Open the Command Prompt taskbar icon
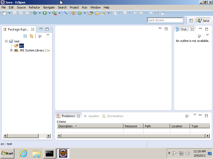 [50, 153]
